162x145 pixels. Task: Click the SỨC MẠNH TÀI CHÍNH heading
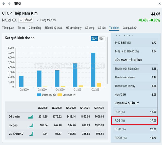128,60
